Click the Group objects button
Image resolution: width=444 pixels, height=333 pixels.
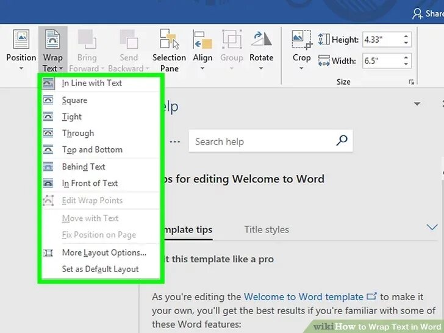tap(231, 49)
